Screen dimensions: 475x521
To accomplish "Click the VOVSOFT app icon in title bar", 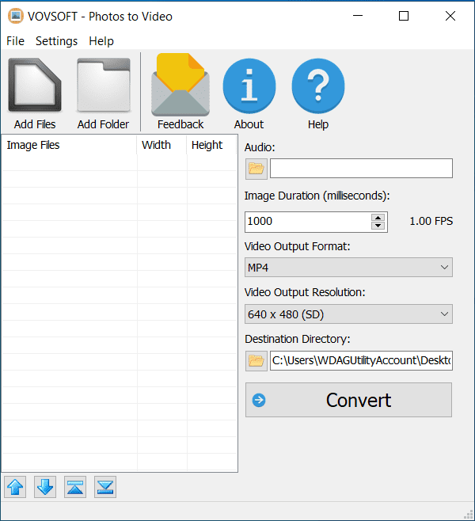I will point(16,16).
